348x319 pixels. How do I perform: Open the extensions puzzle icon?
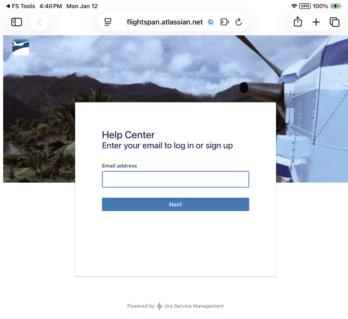click(225, 22)
